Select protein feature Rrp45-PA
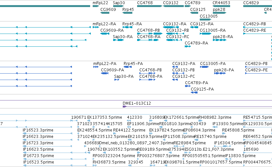 (x=133, y=64)
